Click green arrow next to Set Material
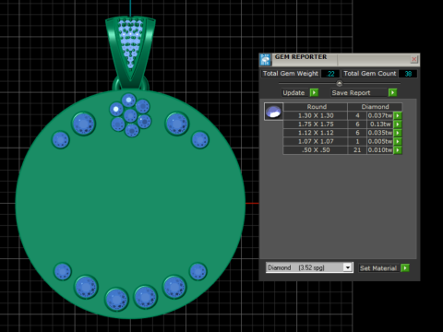Viewport: 443px width, 332px height. pyautogui.click(x=405, y=268)
